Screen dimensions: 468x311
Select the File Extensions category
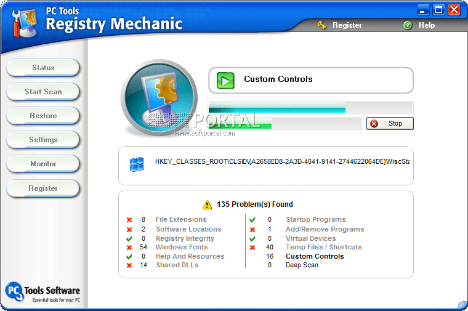coord(181,219)
